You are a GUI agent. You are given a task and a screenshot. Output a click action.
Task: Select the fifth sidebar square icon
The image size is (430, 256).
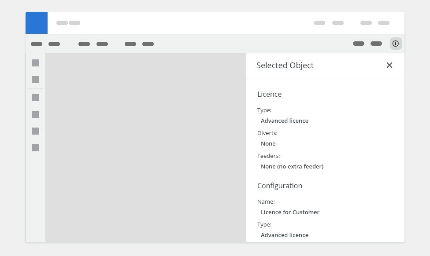coord(36,131)
